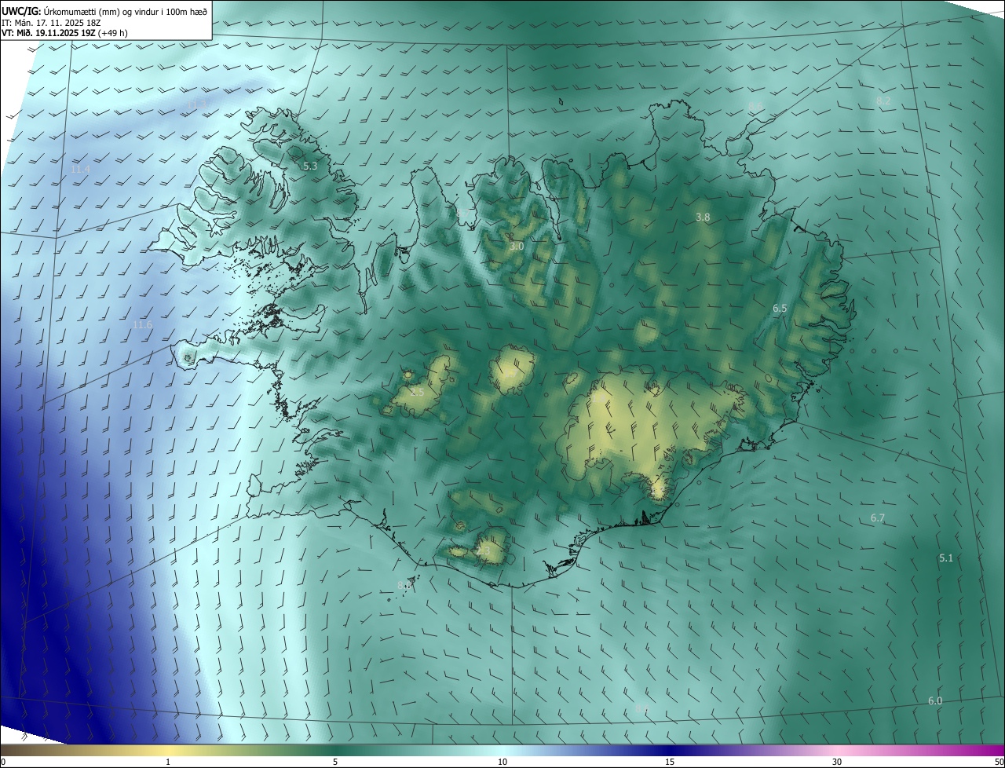Click the 11.4 value label west of Iceland

pos(80,170)
